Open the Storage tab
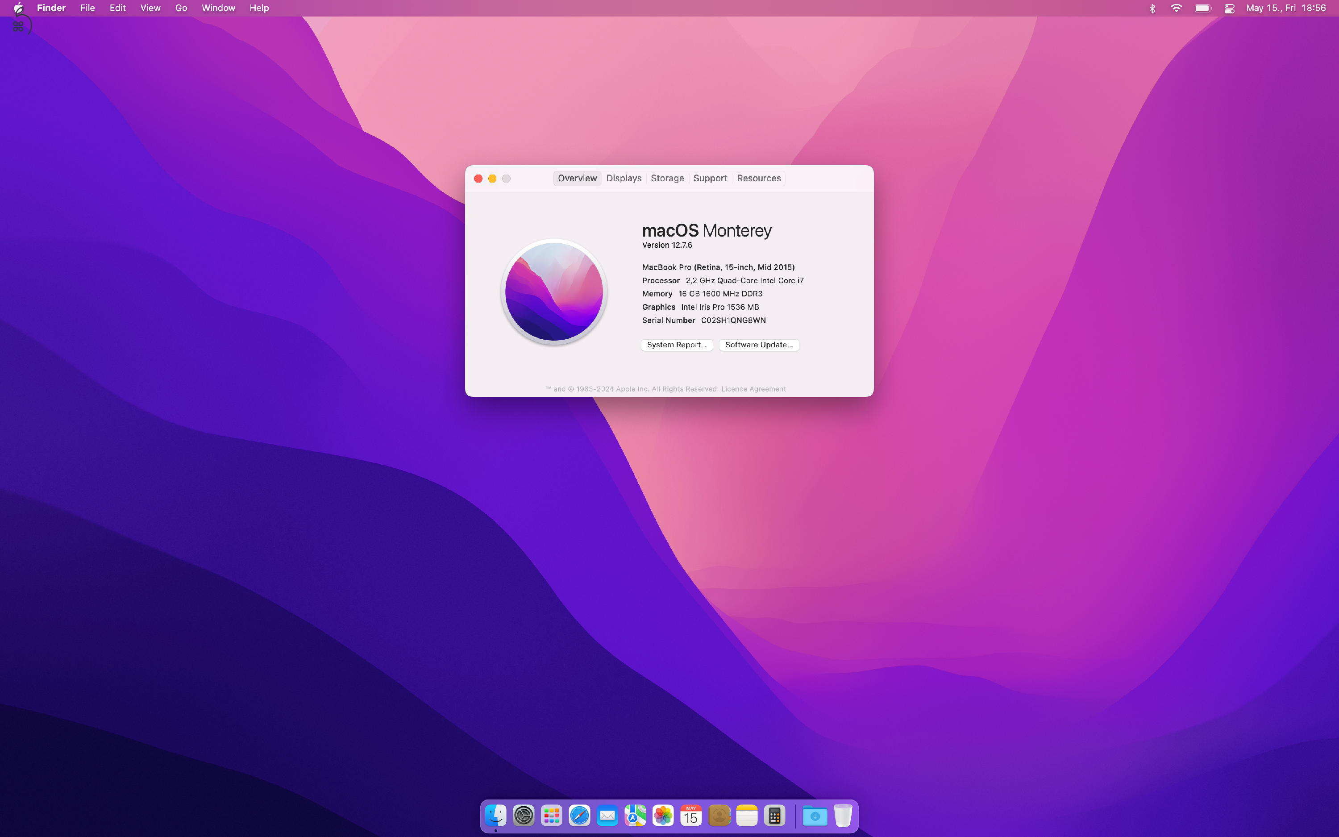Screen dimensions: 1339x837 (x=667, y=178)
